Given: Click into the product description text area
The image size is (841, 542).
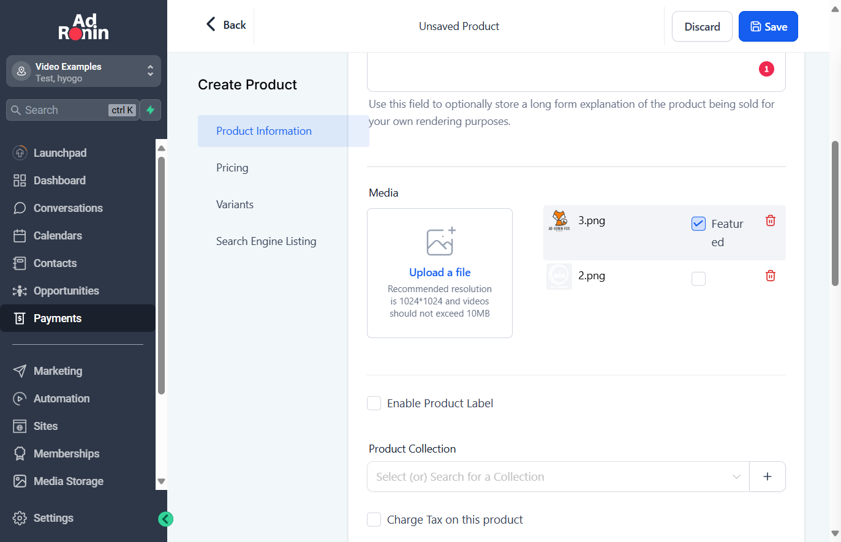Looking at the screenshot, I should (x=576, y=72).
